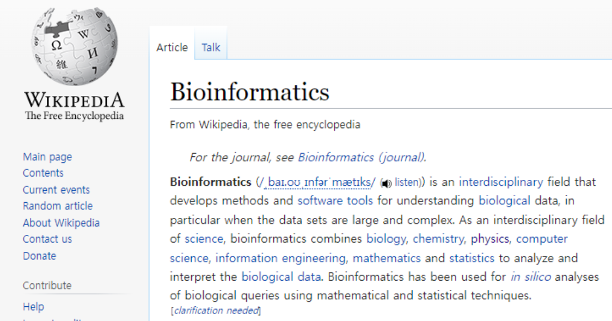
Task: Click the Wikipedia wordmark text
Action: (75, 101)
